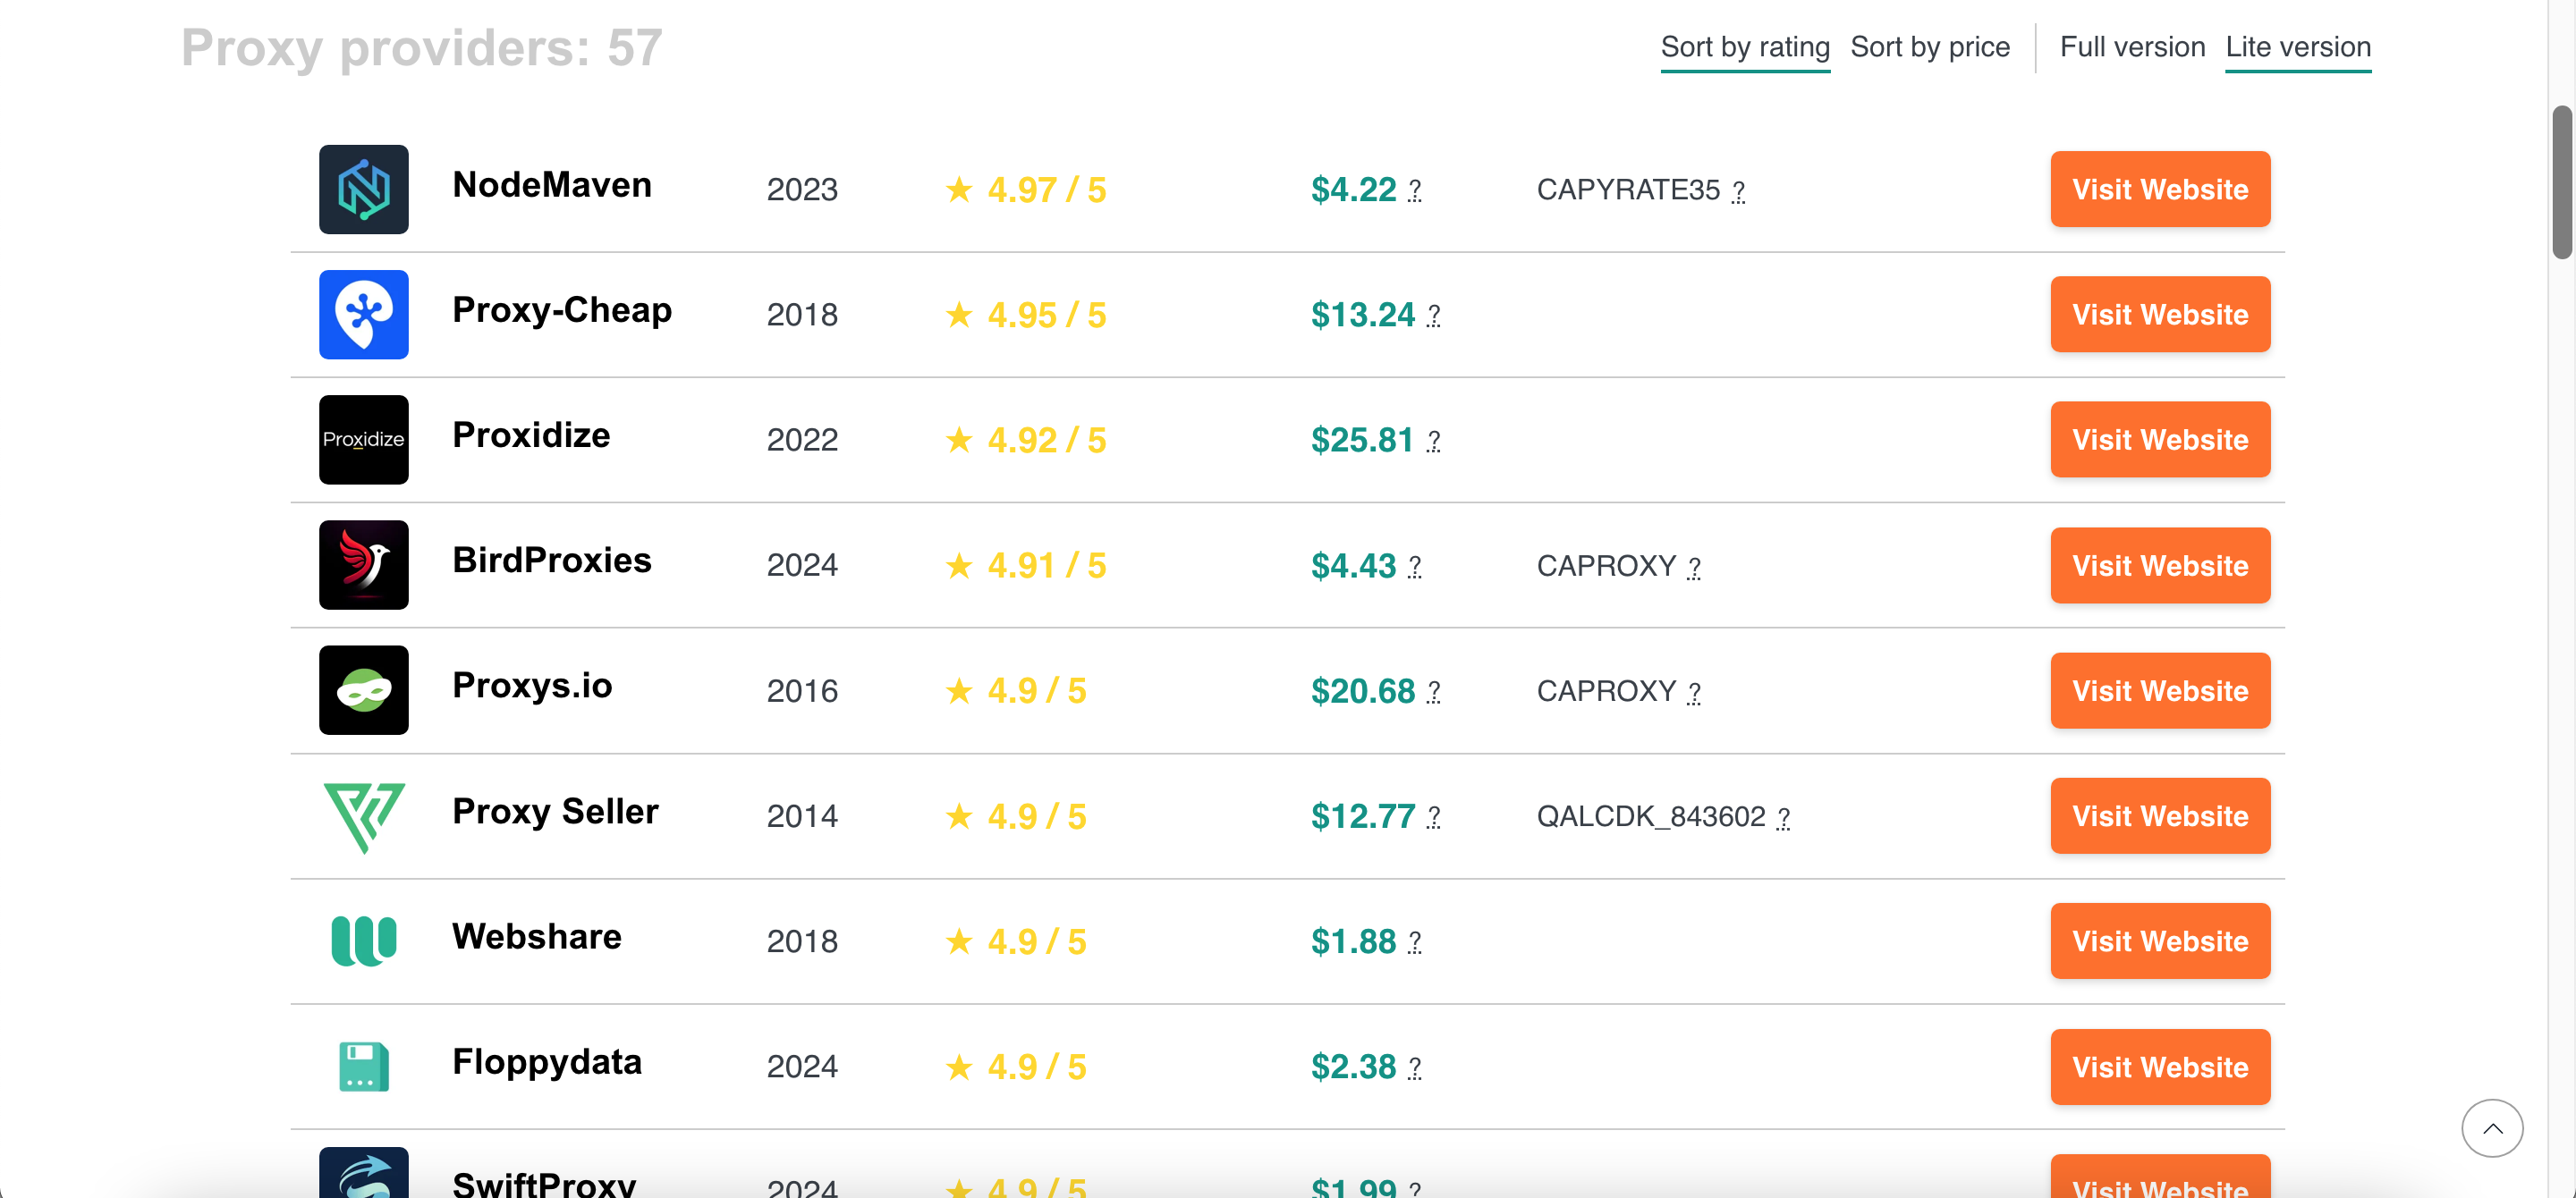Click the Floppydata floppy disk icon
2576x1198 pixels.
point(363,1066)
